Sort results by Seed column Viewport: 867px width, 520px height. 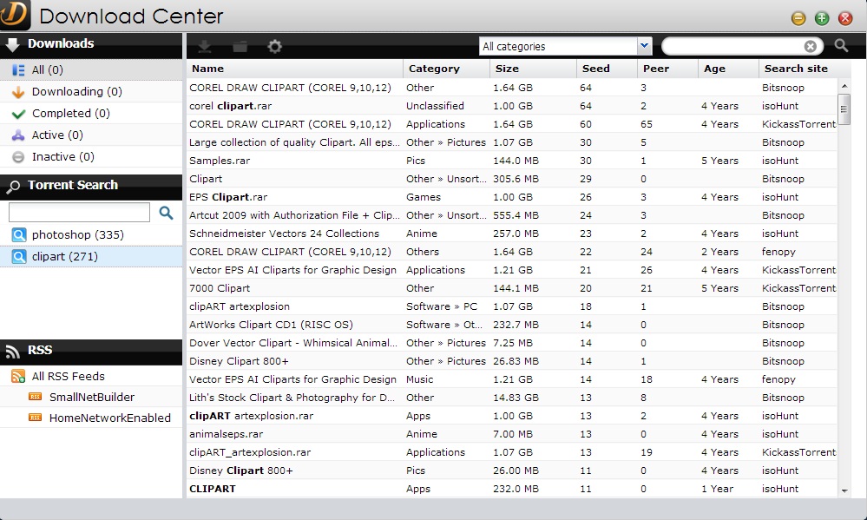click(x=607, y=69)
